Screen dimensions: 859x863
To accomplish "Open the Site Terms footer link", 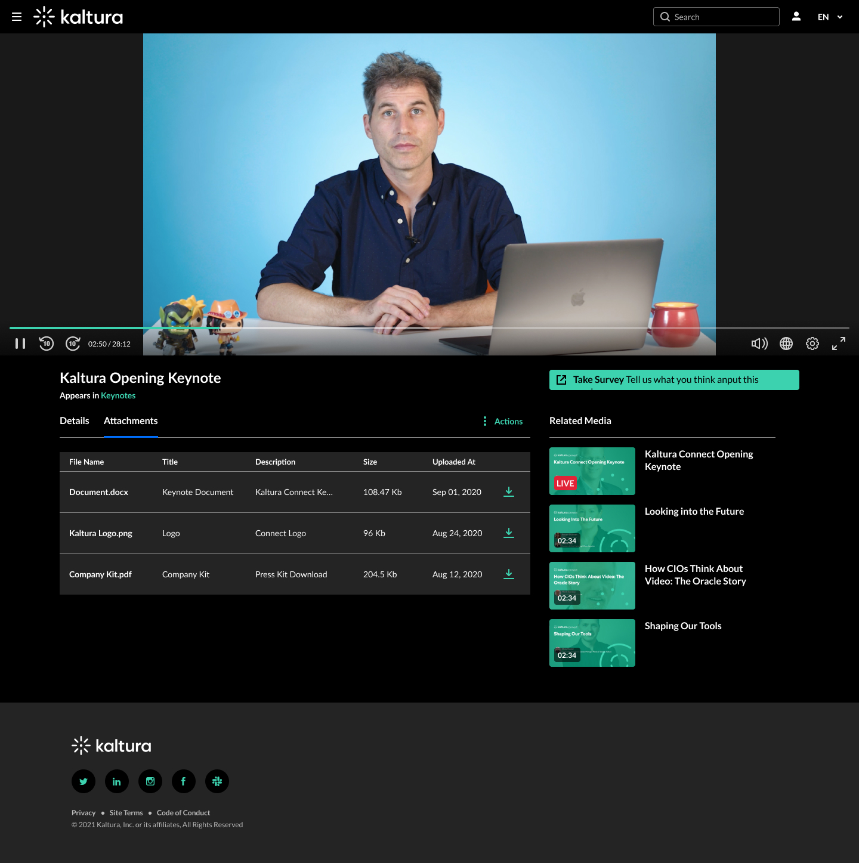I will [x=126, y=813].
